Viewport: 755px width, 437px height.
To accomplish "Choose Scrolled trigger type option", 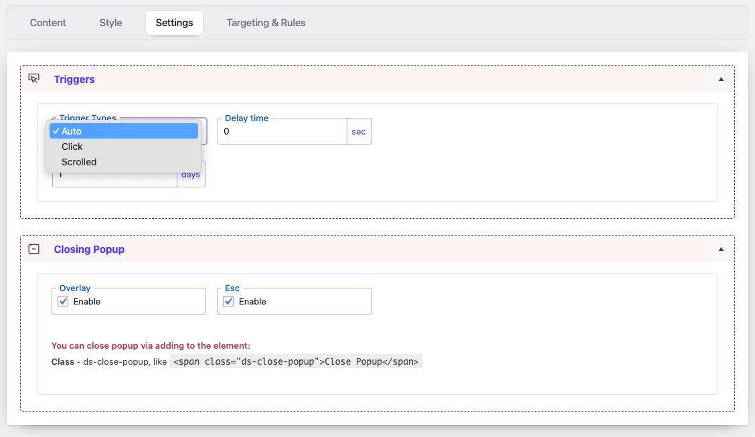I will tap(124, 162).
